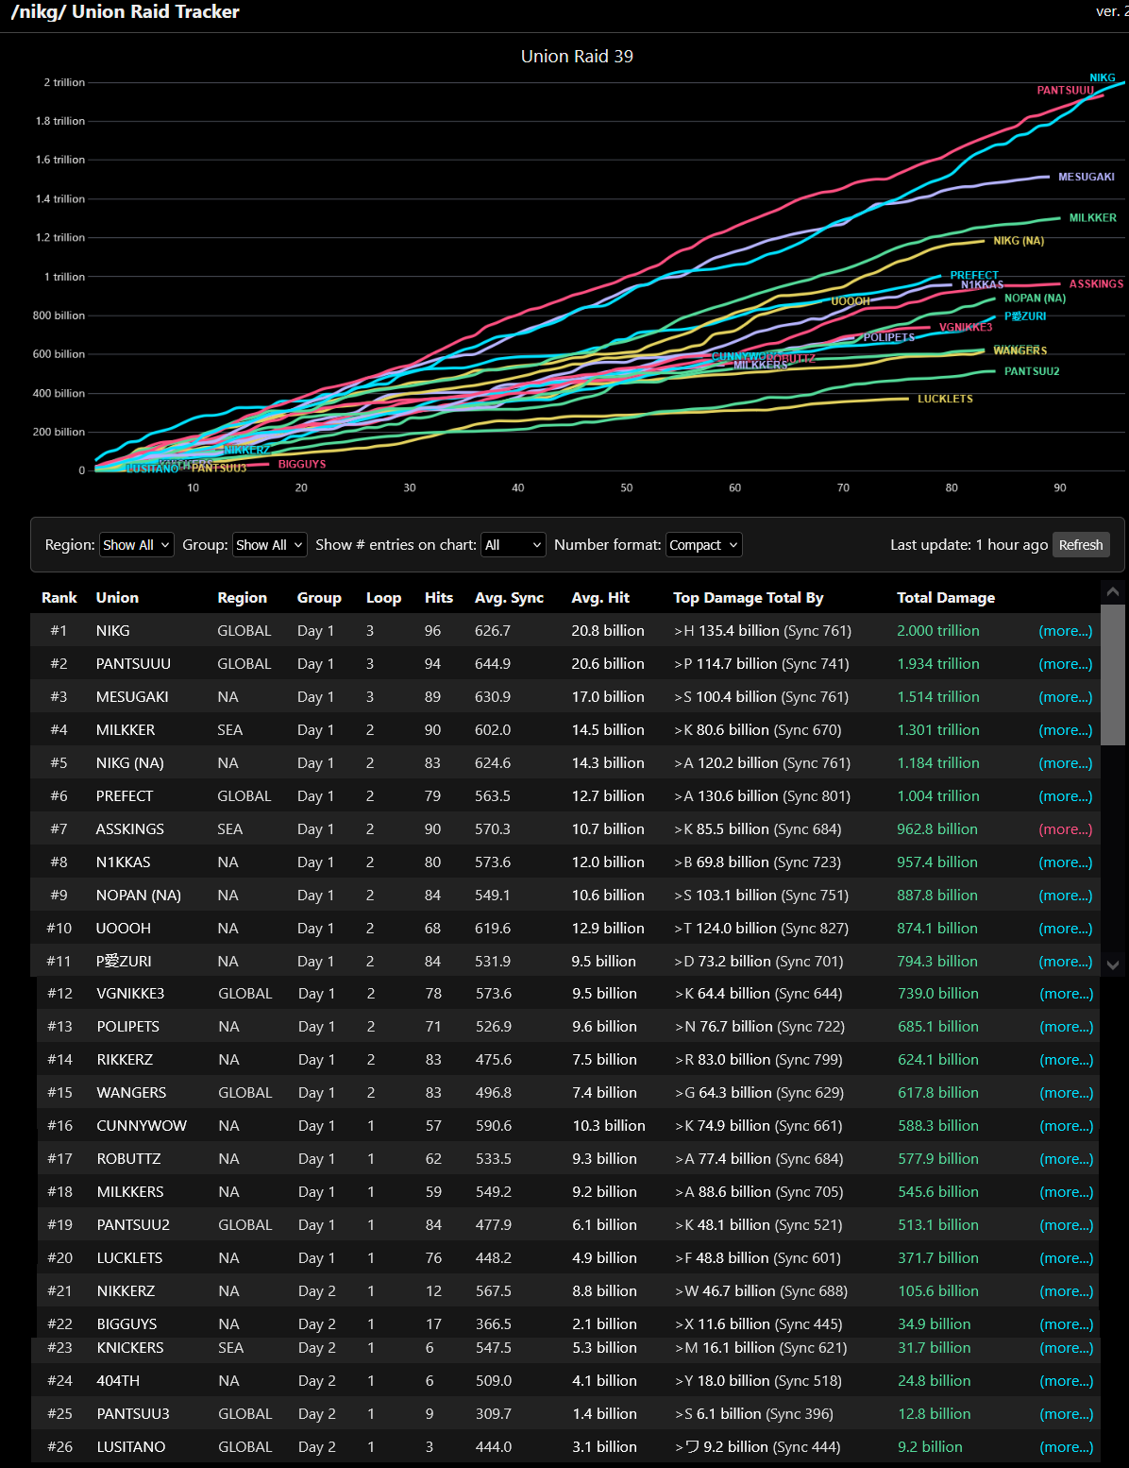Open the (more...) link for 404TH

[x=1067, y=1381]
